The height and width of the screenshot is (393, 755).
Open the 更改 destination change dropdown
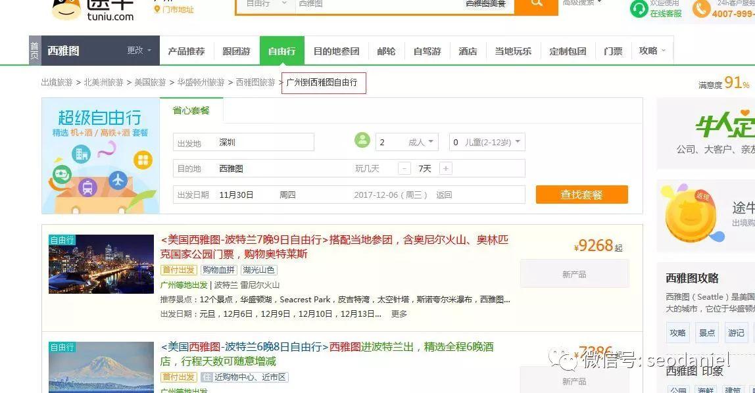click(139, 50)
